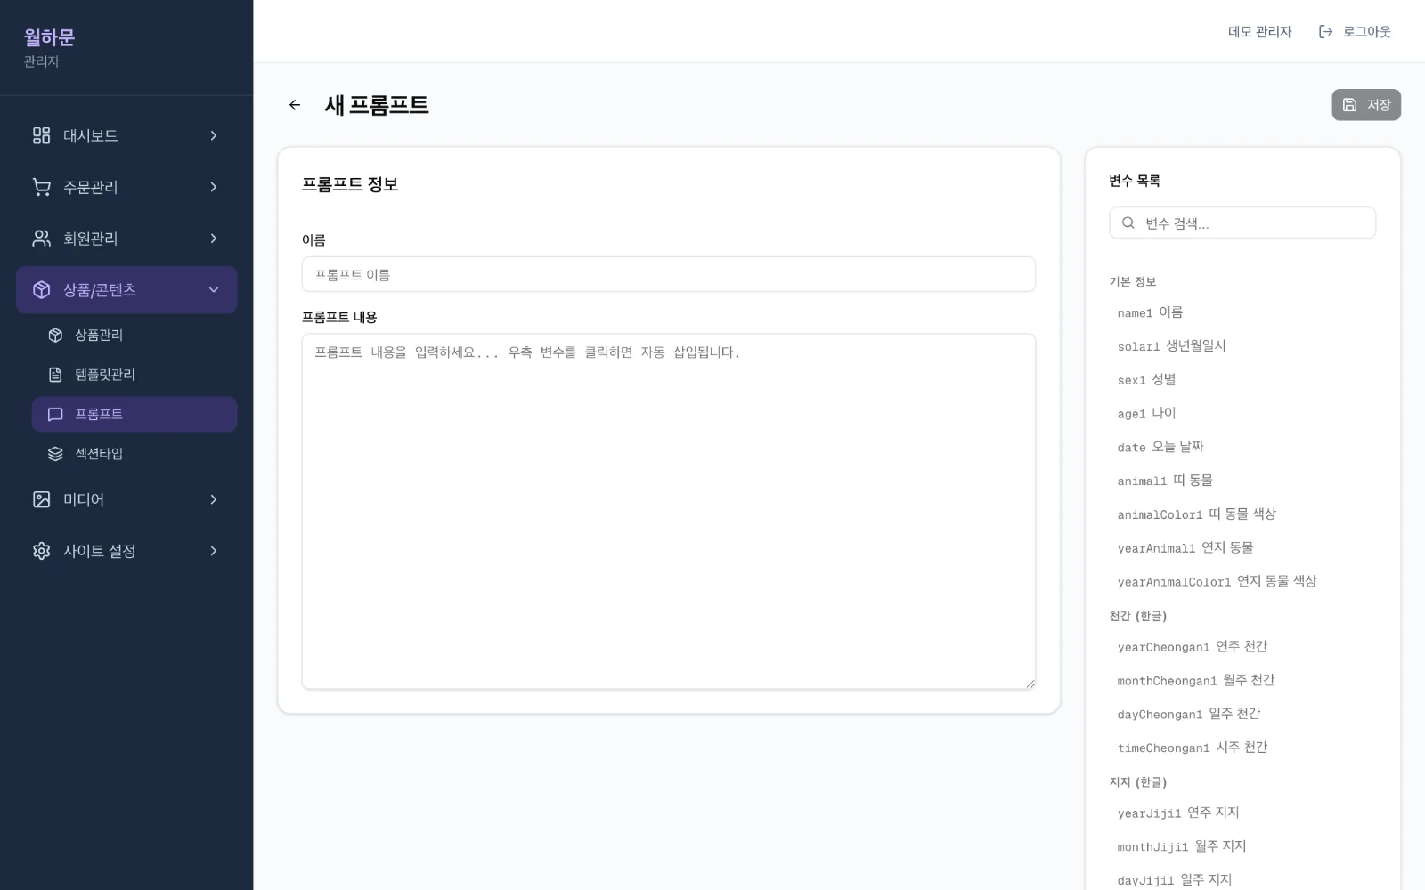Screen dimensions: 1425x890
Task: Expand the 대시보드 chevron
Action: (214, 135)
